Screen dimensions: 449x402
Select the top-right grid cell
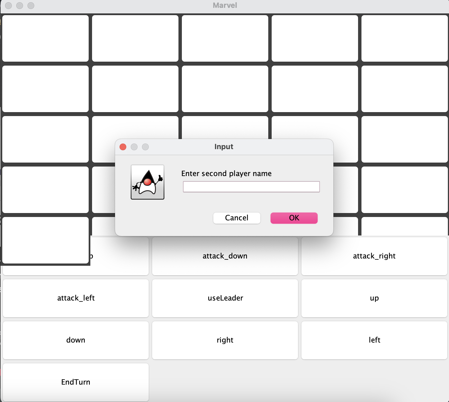pyautogui.click(x=404, y=38)
